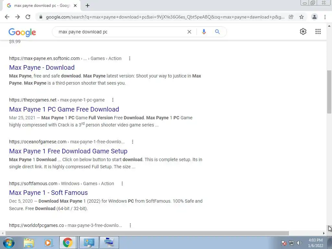Viewport: 332px width, 249px height.
Task: Open the Max Payne - Download link
Action: (42, 67)
